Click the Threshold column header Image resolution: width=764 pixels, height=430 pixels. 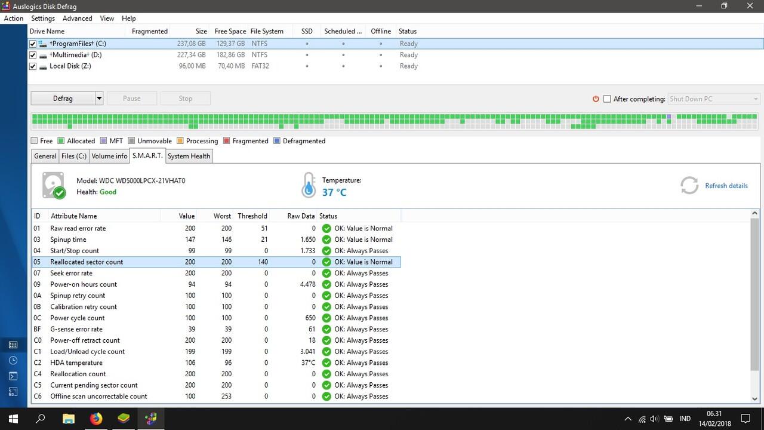tap(252, 216)
